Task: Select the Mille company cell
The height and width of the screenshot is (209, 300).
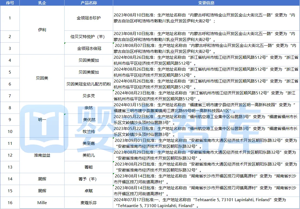Action: tap(42, 203)
